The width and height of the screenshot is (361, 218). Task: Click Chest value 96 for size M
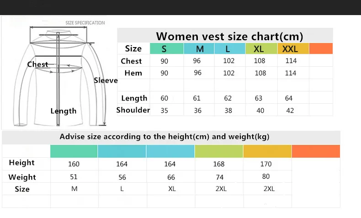(x=197, y=61)
